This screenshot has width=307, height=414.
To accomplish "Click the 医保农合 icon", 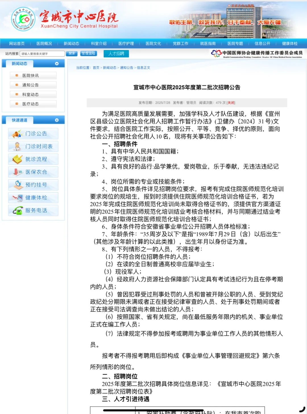I will [x=18, y=172].
